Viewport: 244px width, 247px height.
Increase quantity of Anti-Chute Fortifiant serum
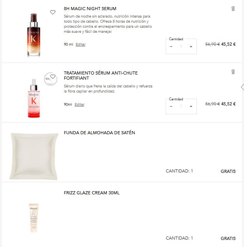pyautogui.click(x=191, y=107)
